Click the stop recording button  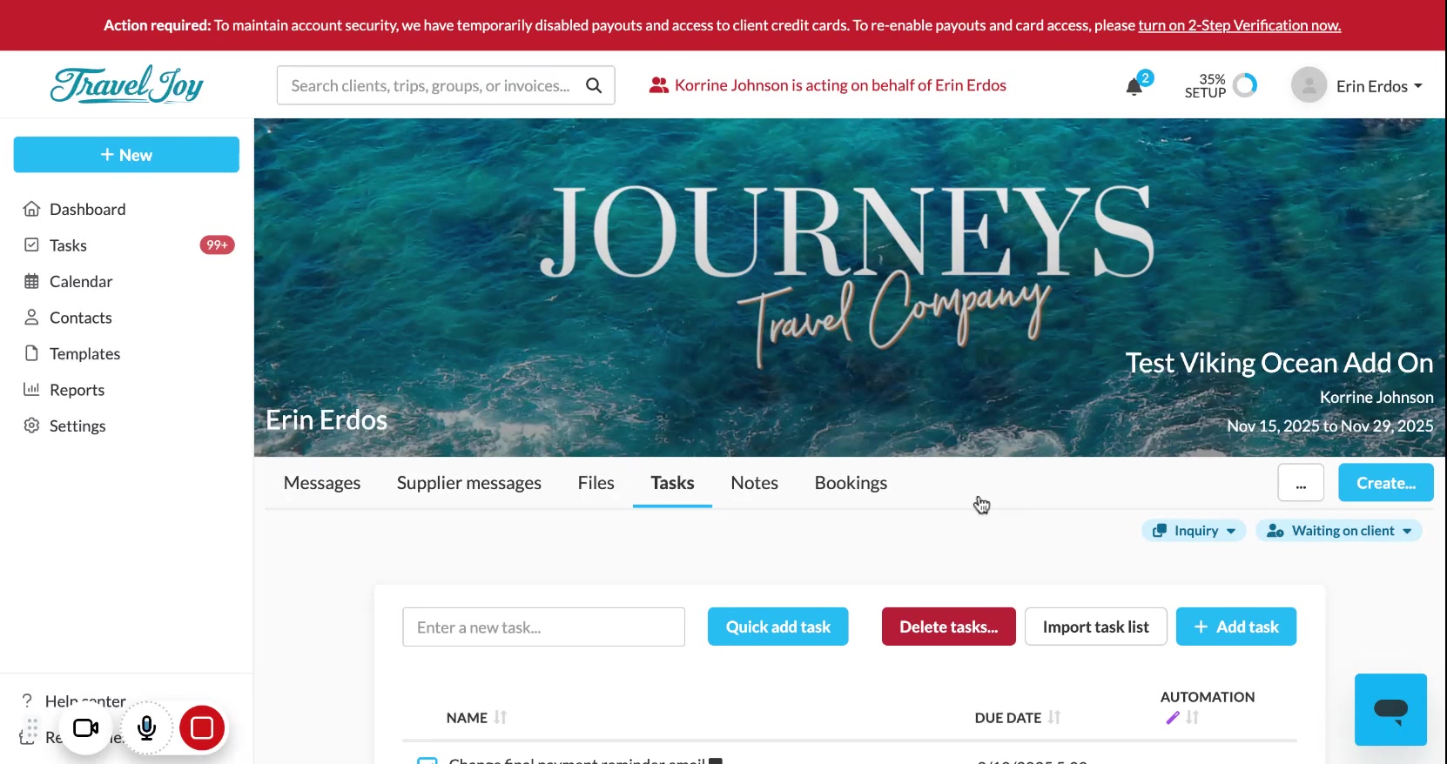[x=202, y=727]
